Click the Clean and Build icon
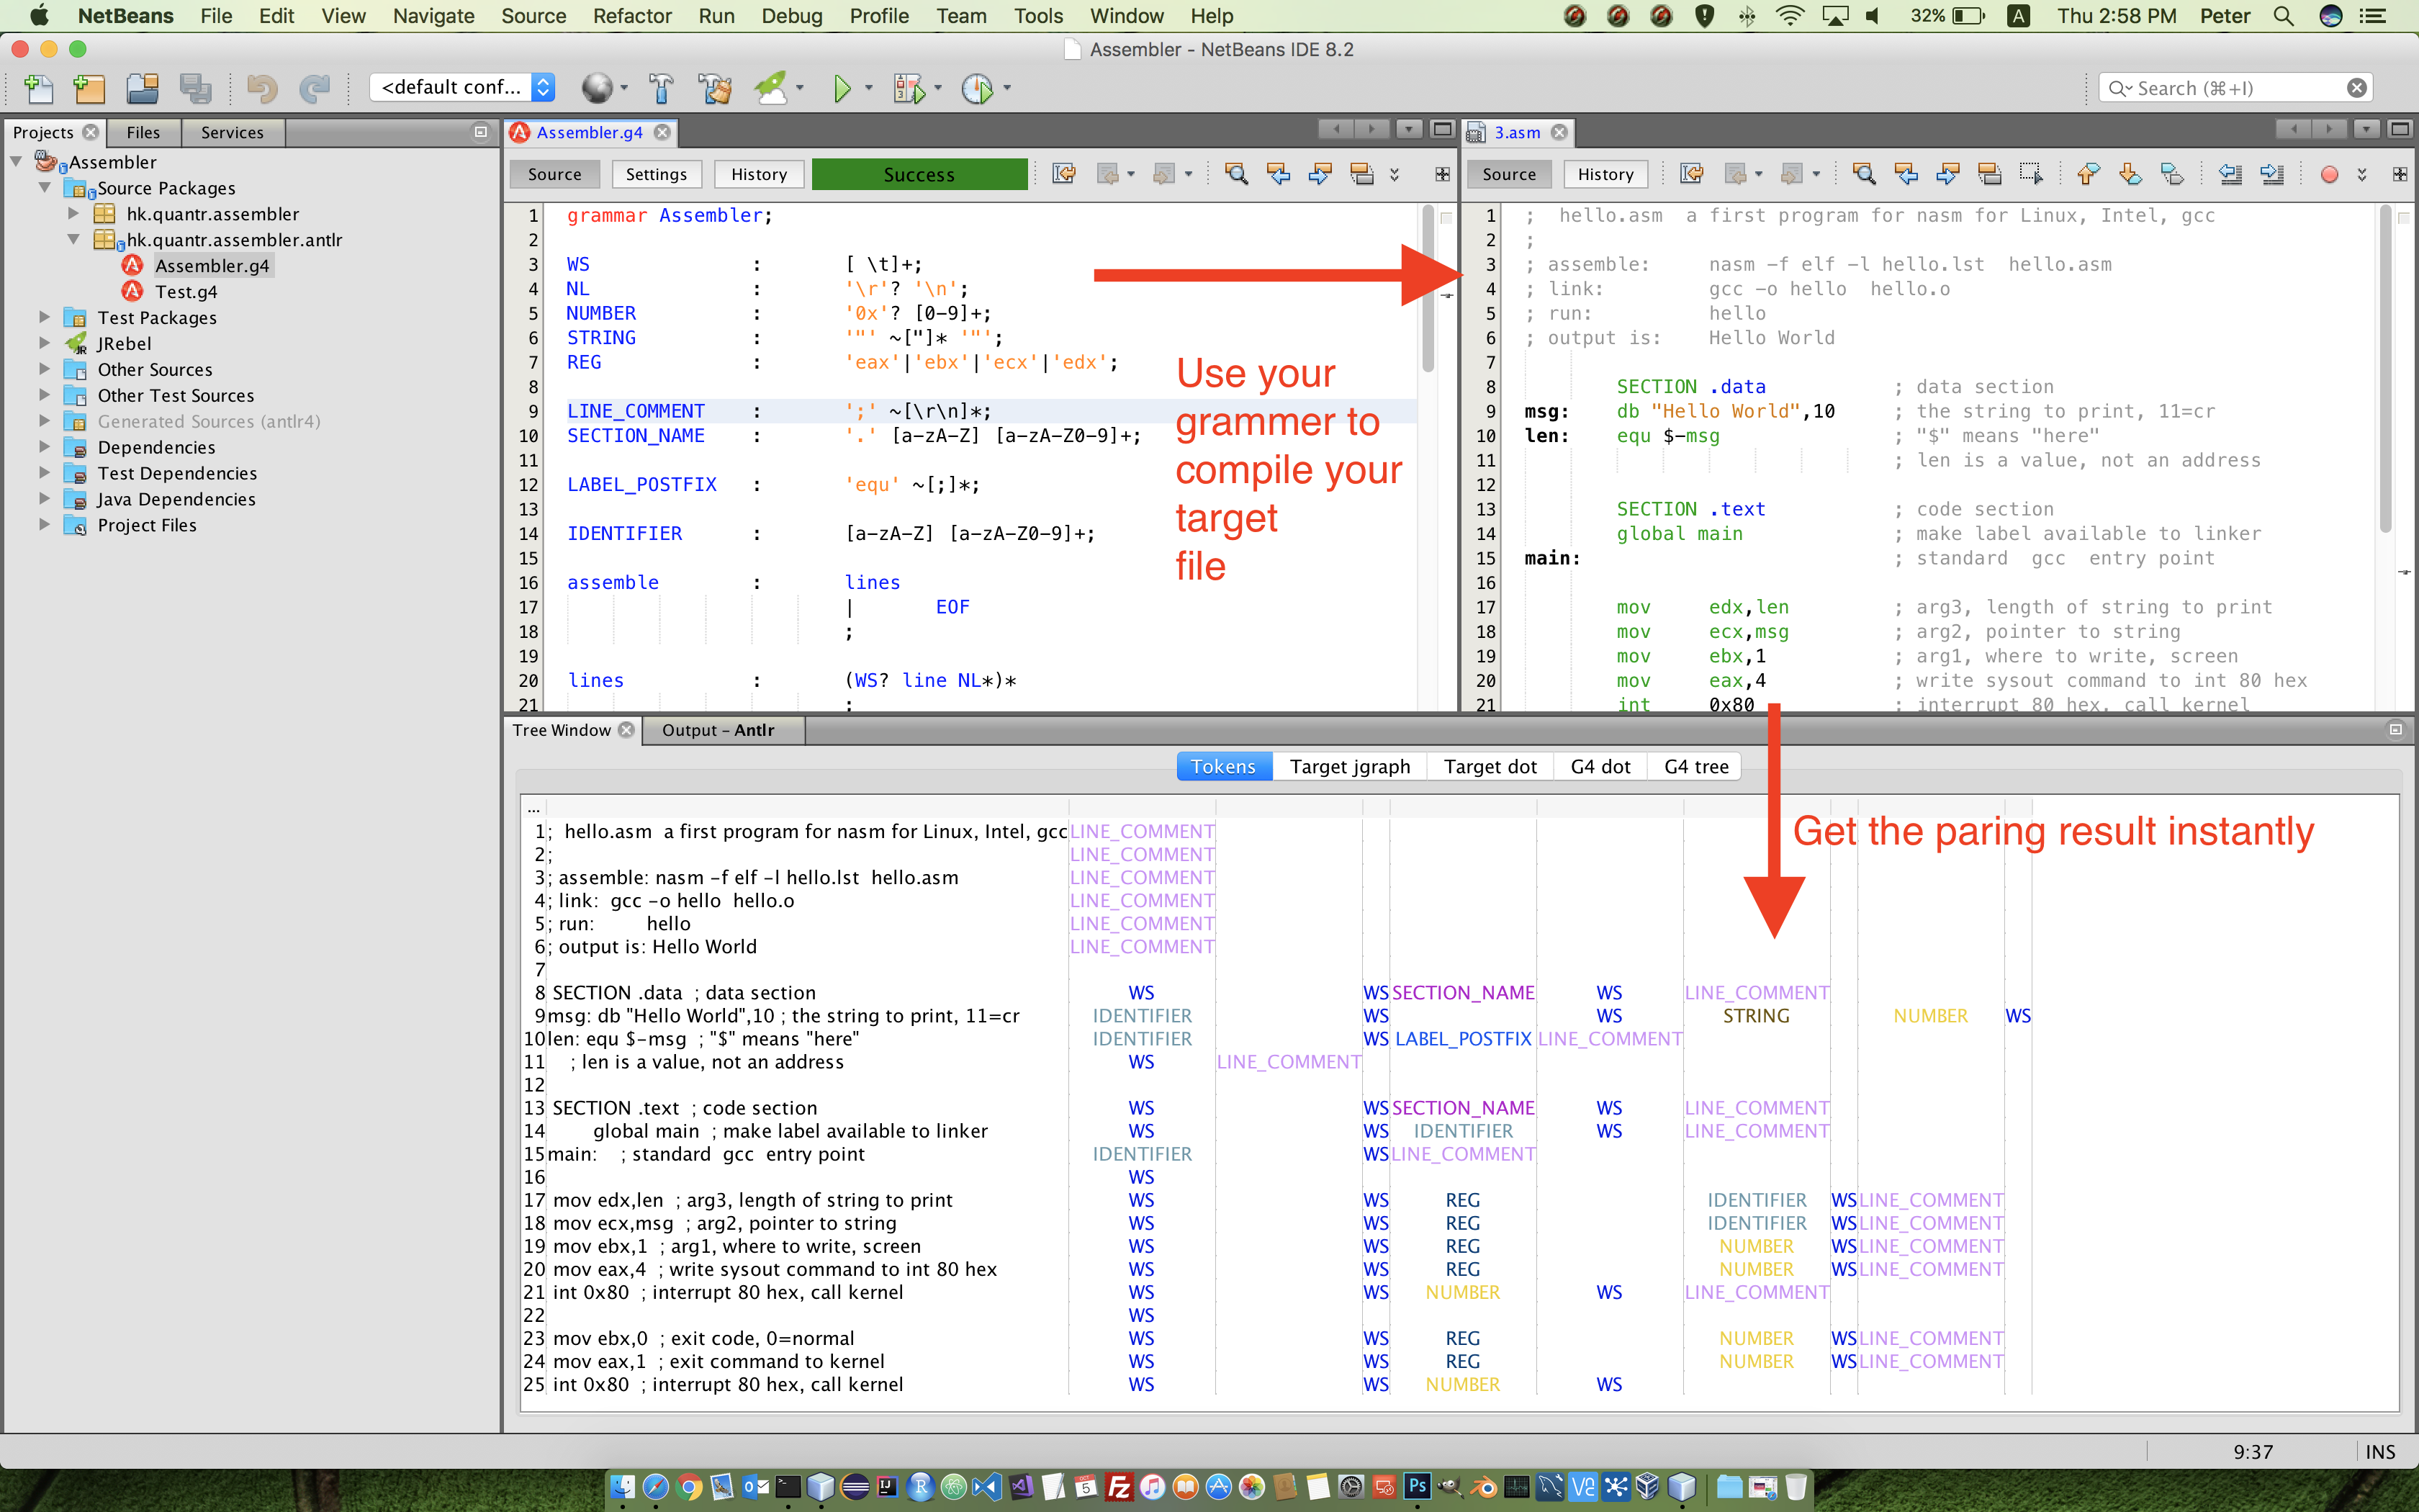The width and height of the screenshot is (2419, 1512). coord(715,88)
